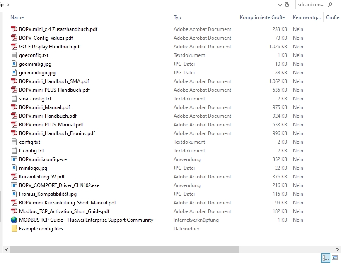This screenshot has height=263, width=341.
Task: Sort by Typ column header
Action: (177, 17)
